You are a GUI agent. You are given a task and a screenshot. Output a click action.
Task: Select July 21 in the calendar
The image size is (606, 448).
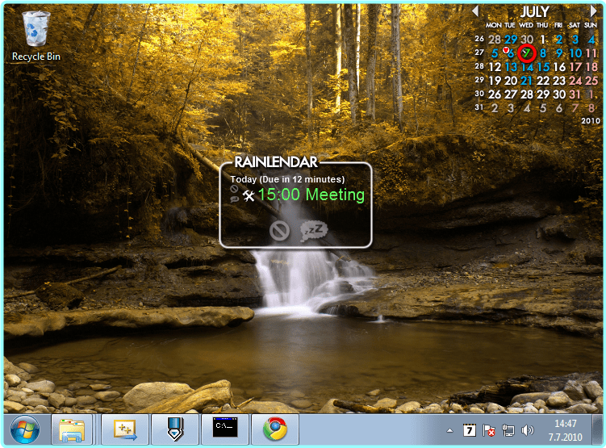527,81
